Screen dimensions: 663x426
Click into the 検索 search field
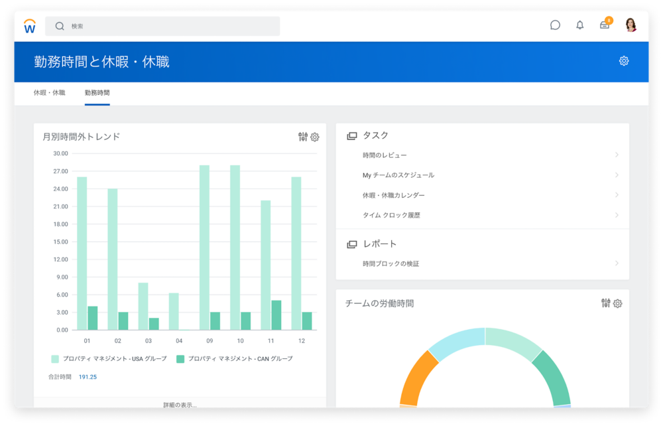pyautogui.click(x=166, y=26)
